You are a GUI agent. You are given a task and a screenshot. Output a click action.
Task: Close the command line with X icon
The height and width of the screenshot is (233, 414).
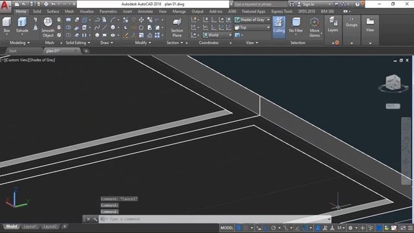tap(88, 219)
